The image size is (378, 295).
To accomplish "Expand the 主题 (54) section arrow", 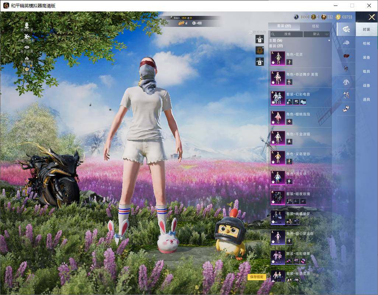I will (x=329, y=41).
